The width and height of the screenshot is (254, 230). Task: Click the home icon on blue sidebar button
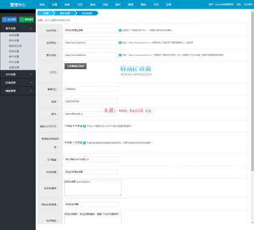[5, 19]
